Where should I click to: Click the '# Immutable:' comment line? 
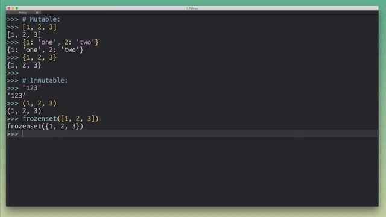click(x=45, y=80)
